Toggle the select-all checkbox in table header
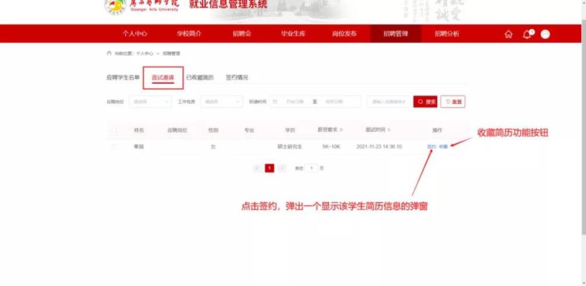 pyautogui.click(x=114, y=130)
